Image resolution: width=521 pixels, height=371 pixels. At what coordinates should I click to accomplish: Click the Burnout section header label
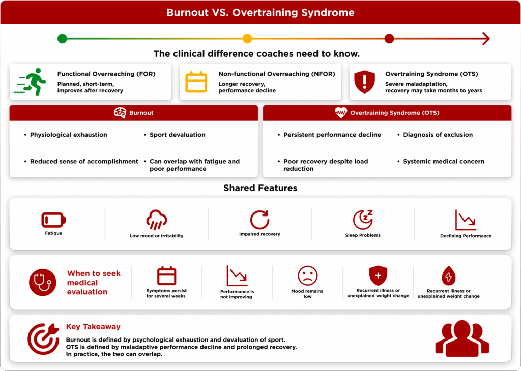[141, 113]
